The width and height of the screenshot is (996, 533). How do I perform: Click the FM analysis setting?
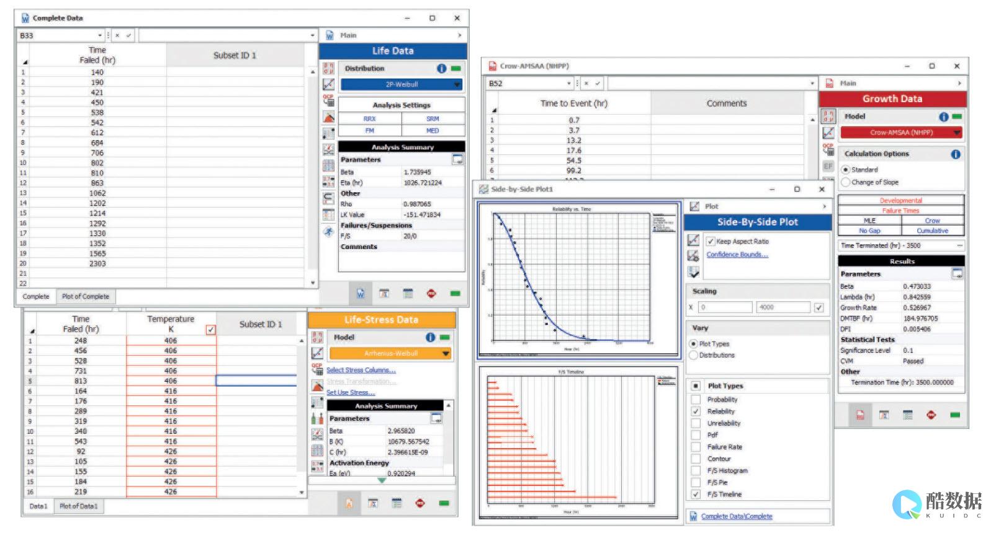(x=370, y=131)
